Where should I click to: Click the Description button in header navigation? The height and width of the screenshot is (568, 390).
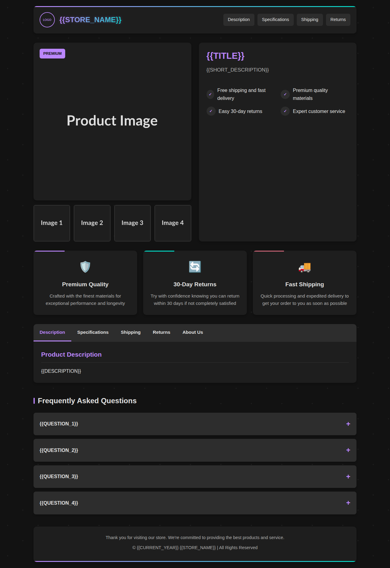point(239,20)
